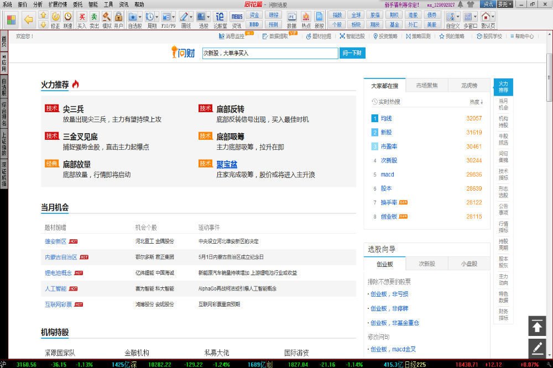Click the notification bell icon in title bar
Viewport: 553px width, 368px height.
pos(461,4)
